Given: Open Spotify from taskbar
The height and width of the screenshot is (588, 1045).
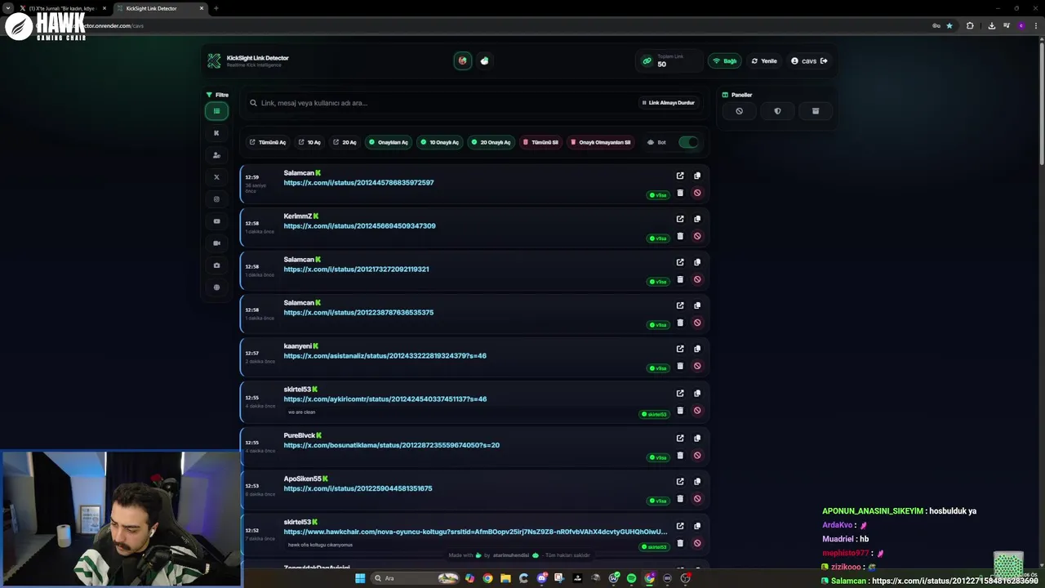Looking at the screenshot, I should tap(631, 578).
